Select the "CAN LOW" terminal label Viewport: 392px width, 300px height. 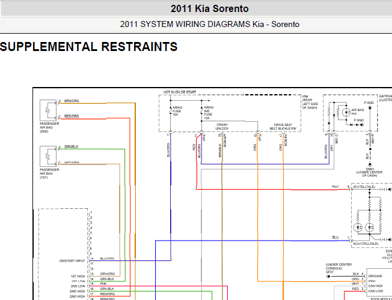pyautogui.click(x=375, y=291)
